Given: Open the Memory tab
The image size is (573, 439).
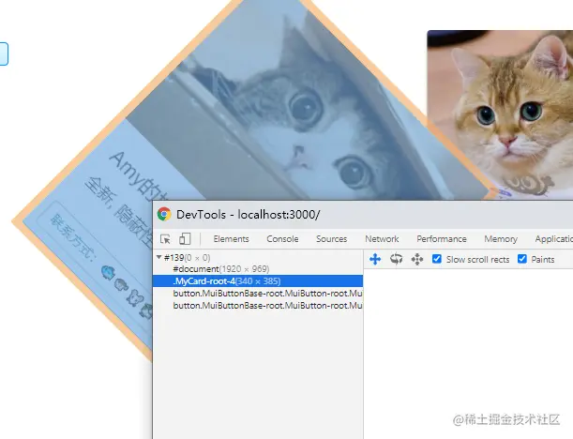Looking at the screenshot, I should [501, 239].
